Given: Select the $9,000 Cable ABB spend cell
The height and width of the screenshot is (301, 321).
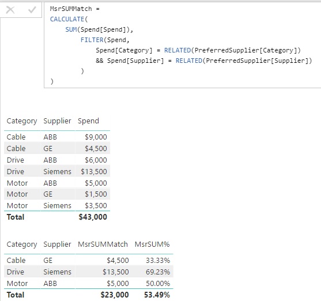Looking at the screenshot, I should point(96,137).
